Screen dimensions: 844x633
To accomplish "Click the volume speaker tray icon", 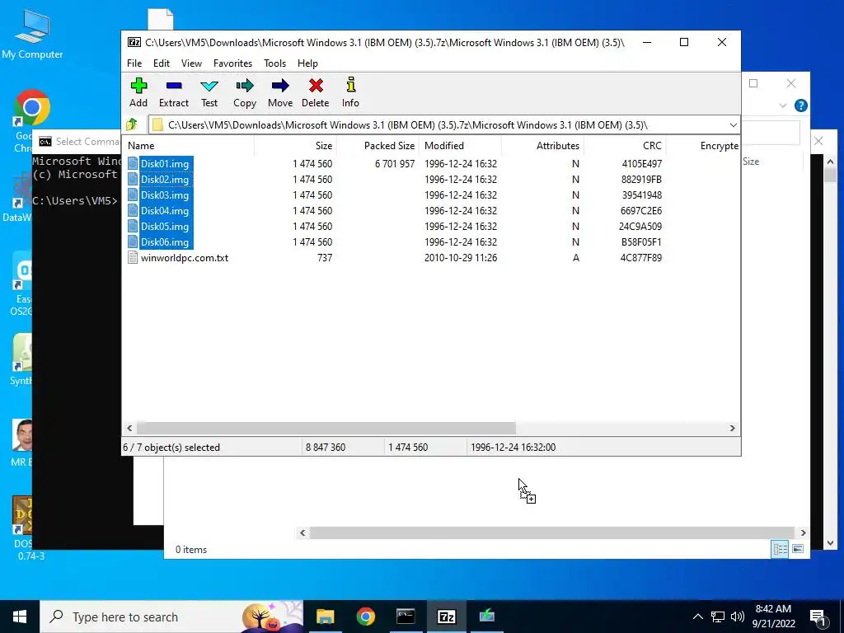I will tap(738, 617).
